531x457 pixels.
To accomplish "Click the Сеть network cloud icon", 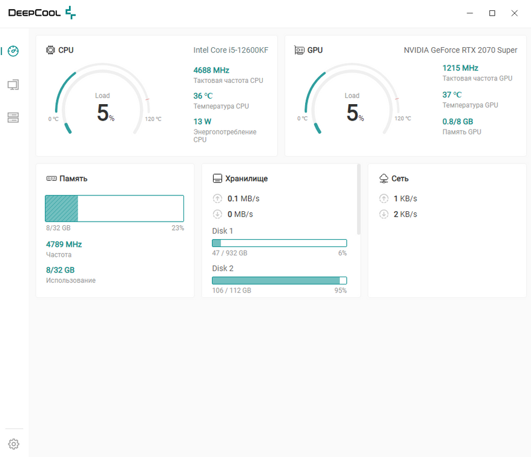I will click(384, 179).
